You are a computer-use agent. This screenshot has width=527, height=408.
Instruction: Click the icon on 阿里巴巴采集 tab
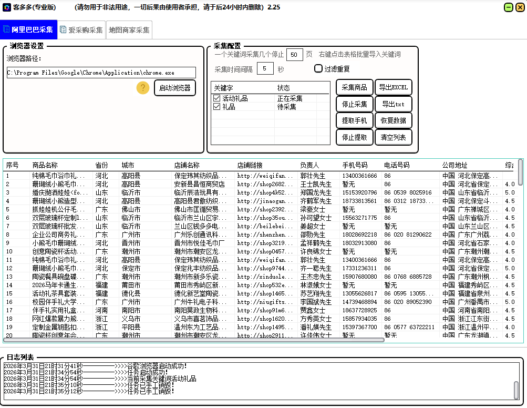coord(7,29)
